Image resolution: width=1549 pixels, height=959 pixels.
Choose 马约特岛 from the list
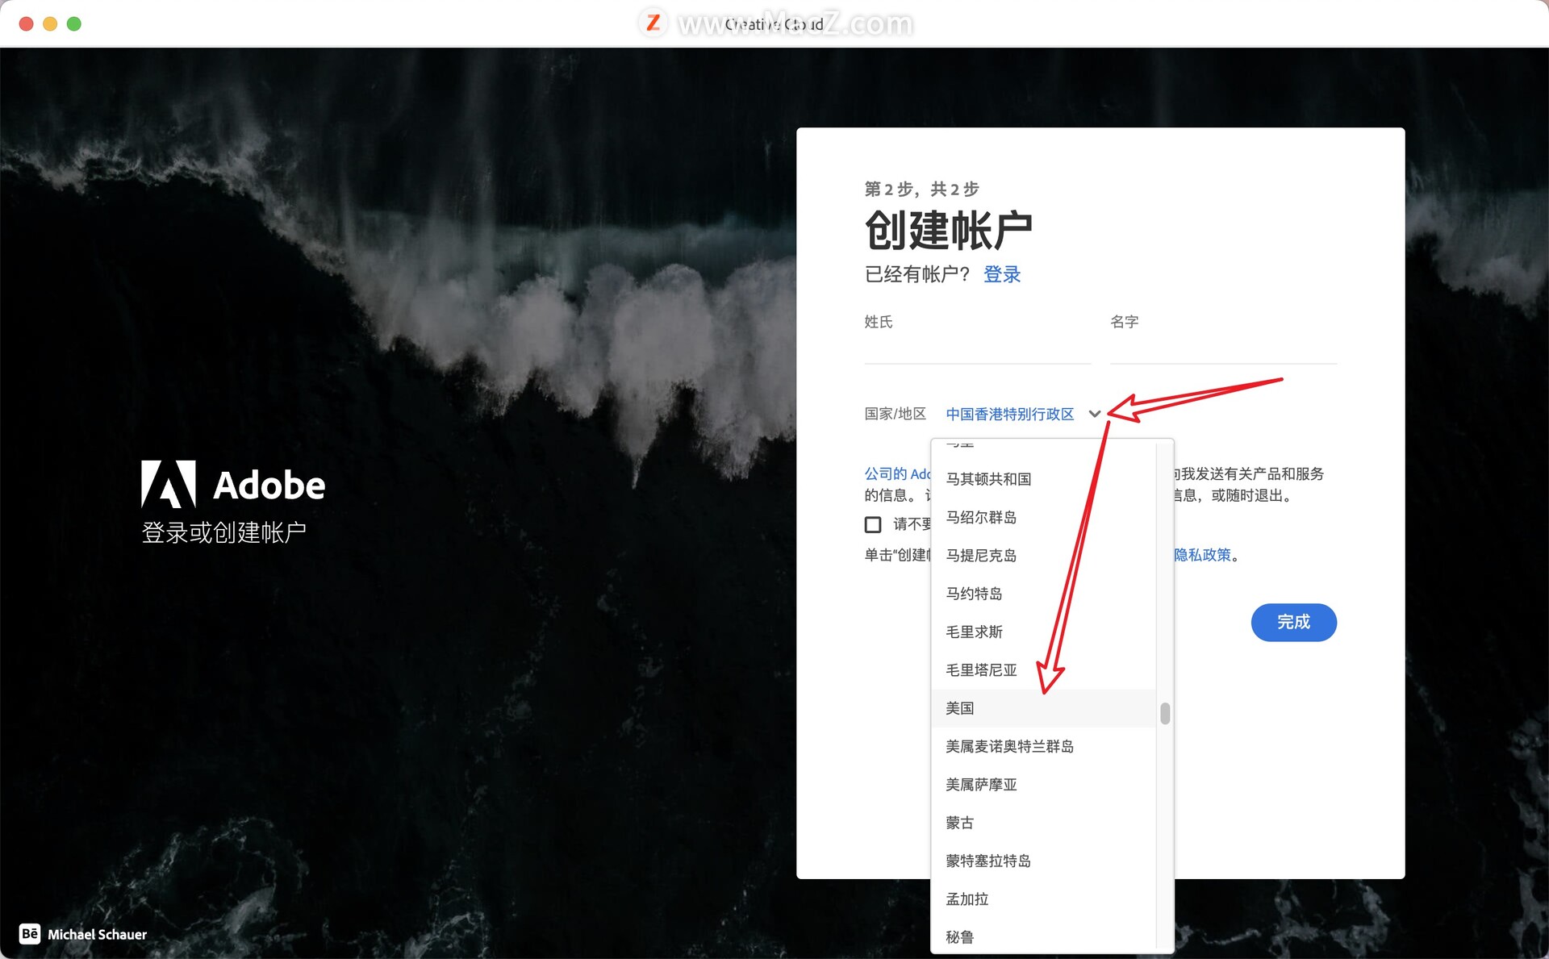click(x=1044, y=594)
